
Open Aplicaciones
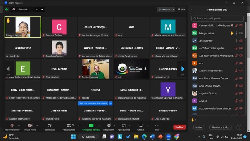tap(124, 127)
